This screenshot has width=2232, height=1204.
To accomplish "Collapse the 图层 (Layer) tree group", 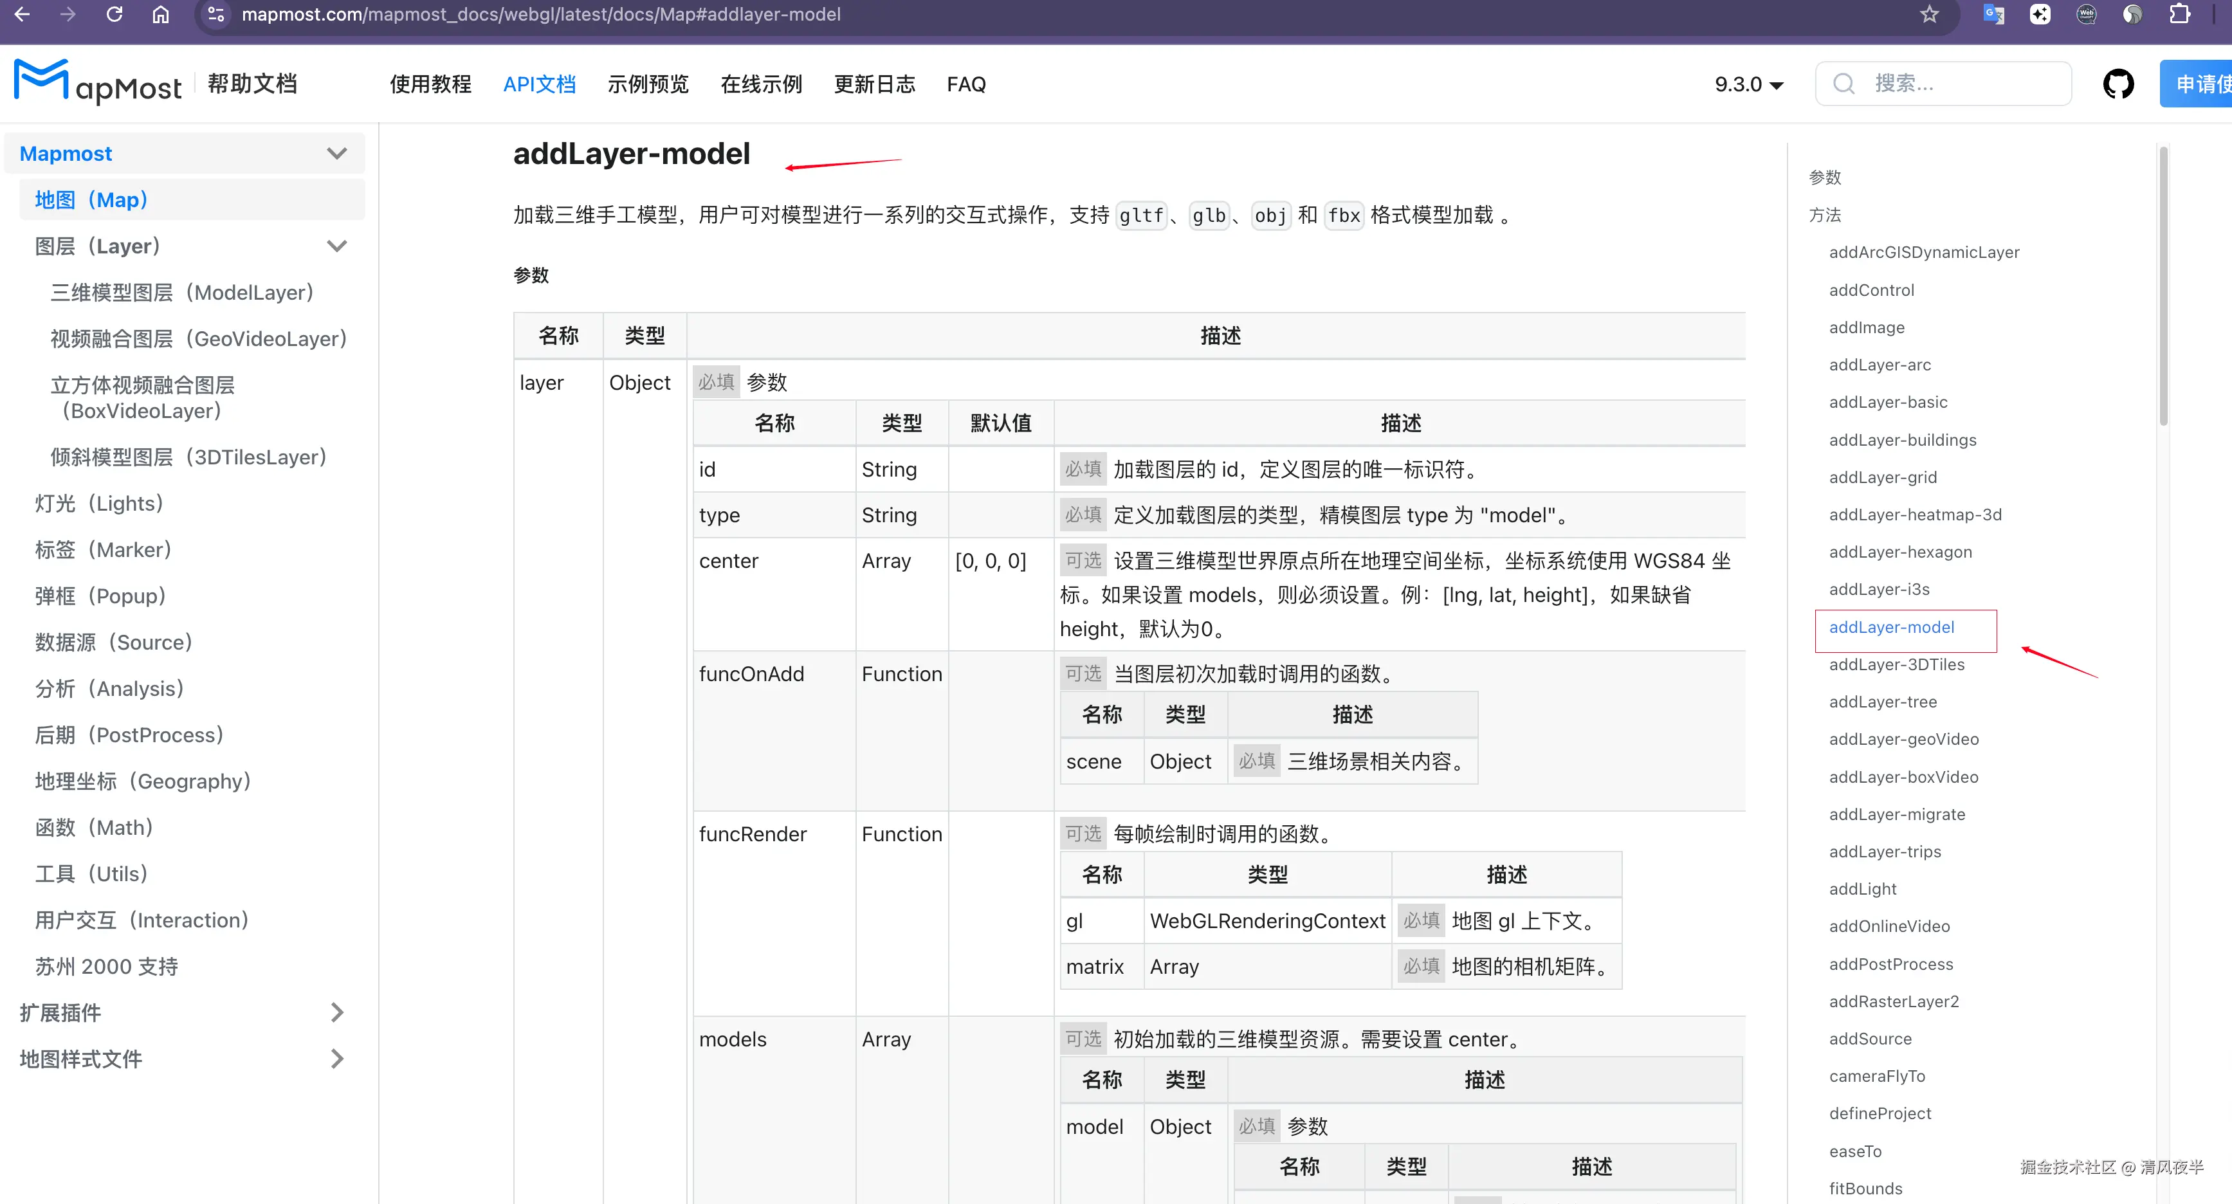I will point(336,246).
